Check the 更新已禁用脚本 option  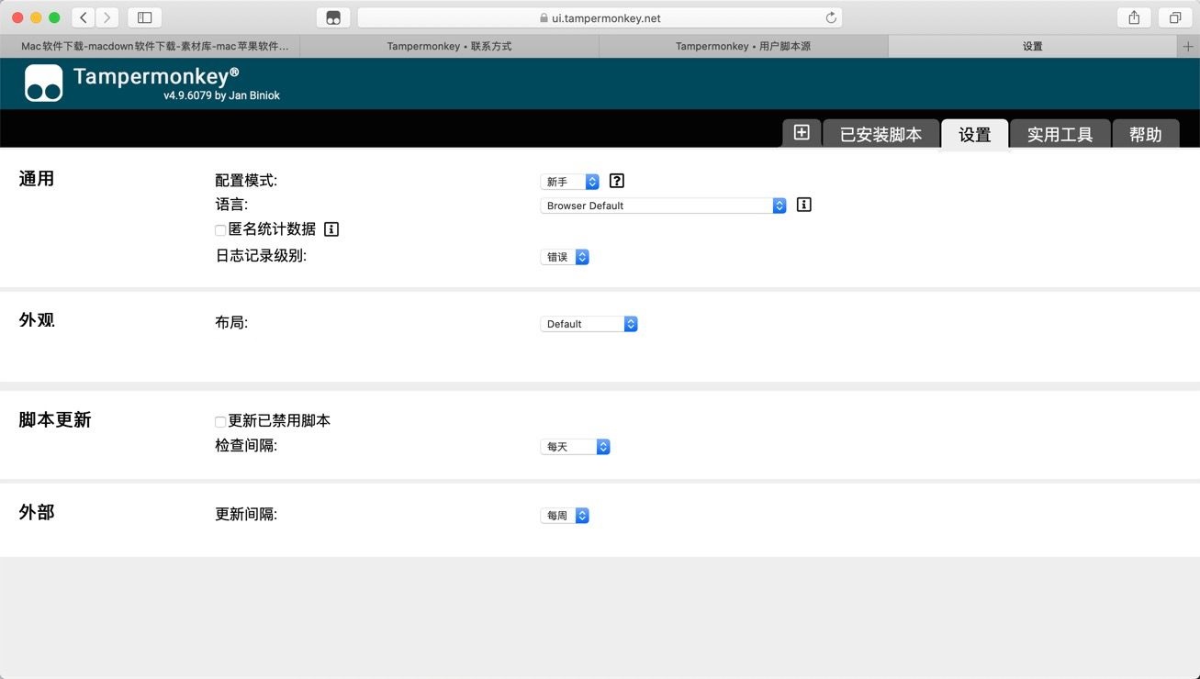219,421
